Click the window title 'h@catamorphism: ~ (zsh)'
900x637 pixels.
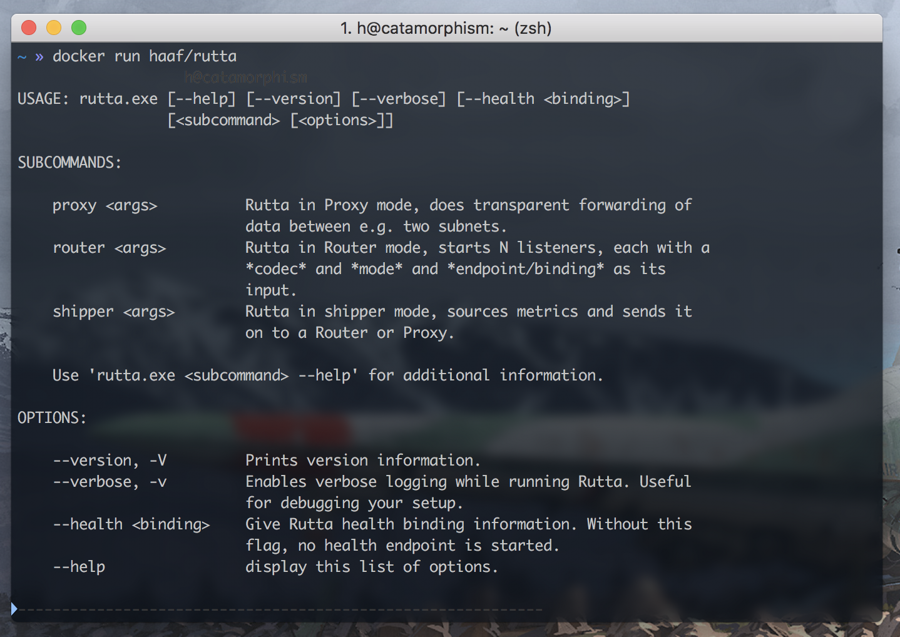pyautogui.click(x=446, y=28)
